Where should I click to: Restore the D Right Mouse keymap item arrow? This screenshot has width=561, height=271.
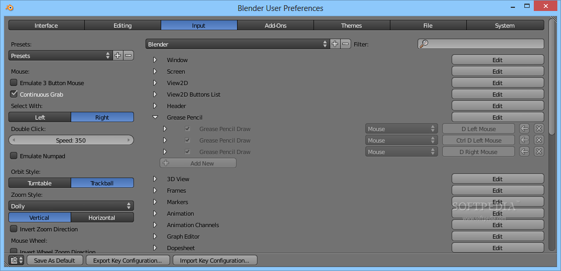[x=524, y=152]
